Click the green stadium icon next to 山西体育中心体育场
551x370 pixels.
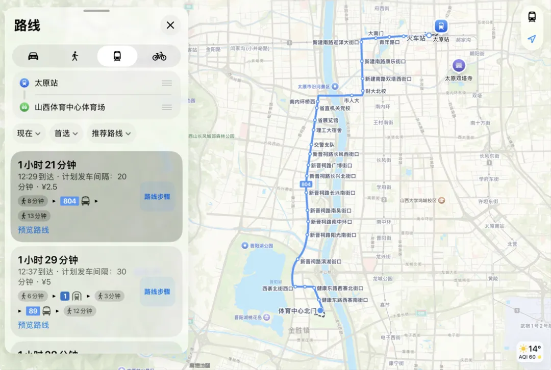(x=24, y=107)
